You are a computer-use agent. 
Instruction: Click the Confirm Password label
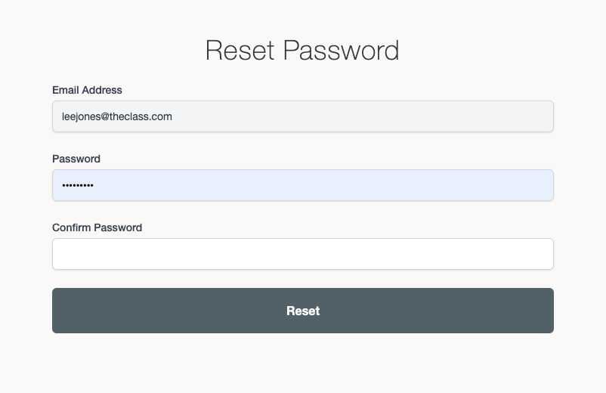pyautogui.click(x=97, y=227)
